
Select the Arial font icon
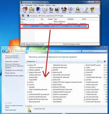pyautogui.click(x=28, y=92)
